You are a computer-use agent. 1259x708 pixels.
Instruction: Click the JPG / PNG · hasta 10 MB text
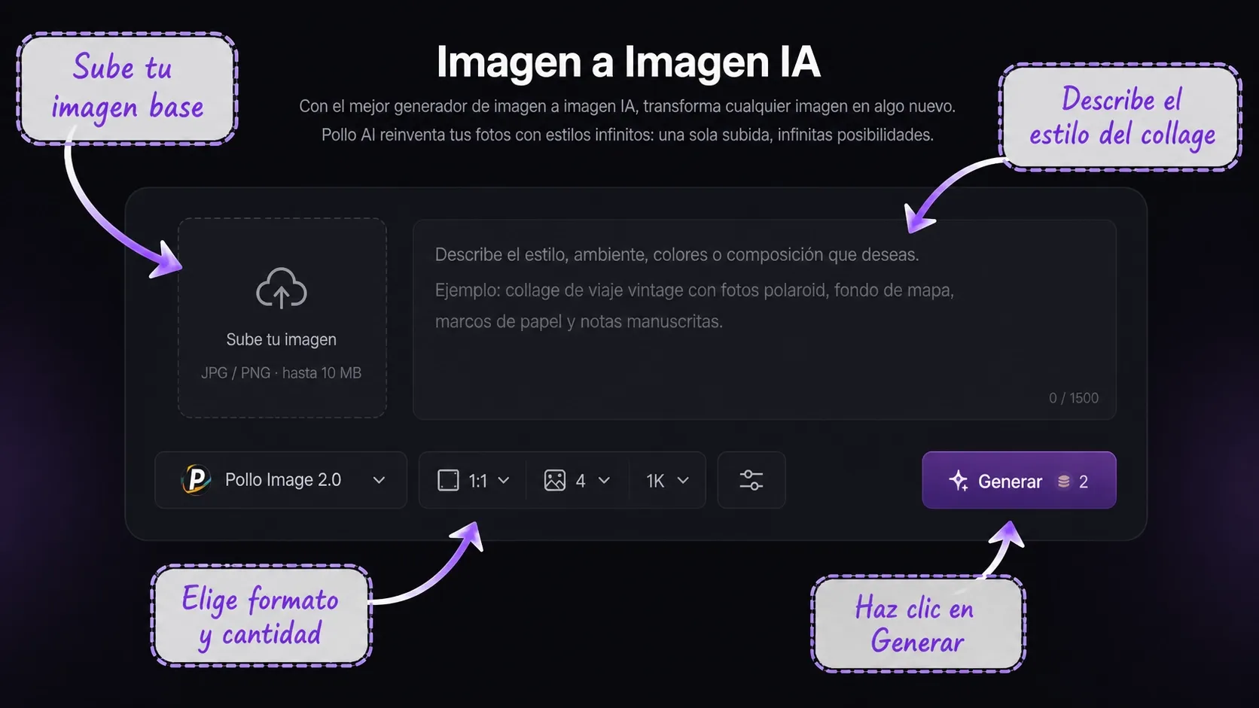(x=281, y=373)
